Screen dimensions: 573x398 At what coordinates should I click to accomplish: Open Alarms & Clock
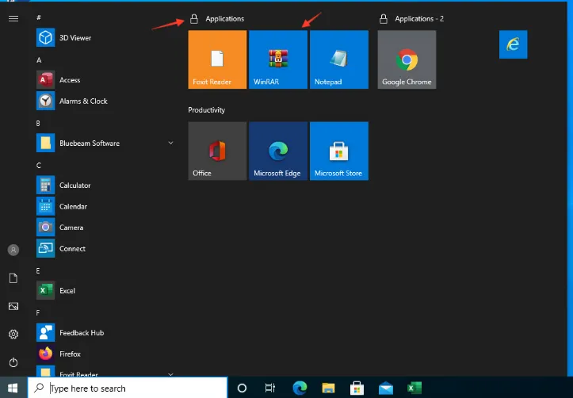tap(105, 101)
